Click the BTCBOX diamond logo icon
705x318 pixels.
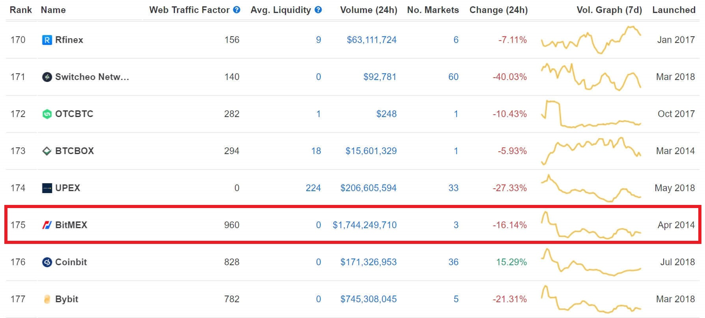click(x=47, y=151)
